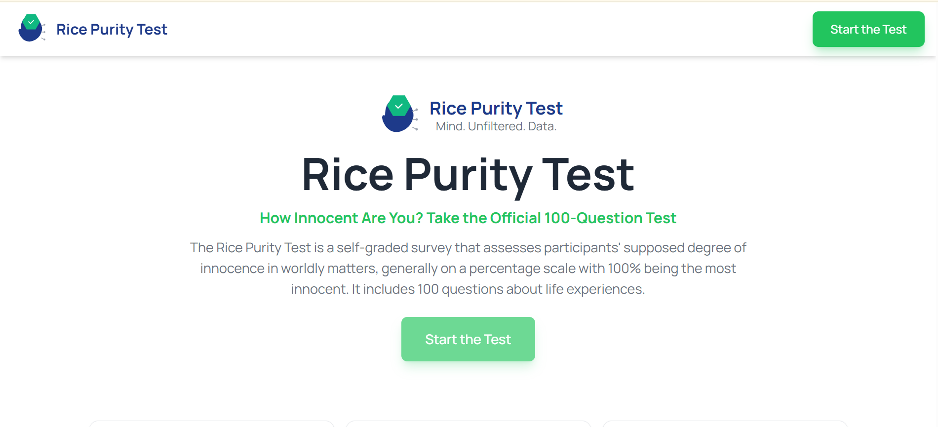Click the checkmark badge inside the navbar logo
This screenshot has height=427, width=938.
click(31, 21)
